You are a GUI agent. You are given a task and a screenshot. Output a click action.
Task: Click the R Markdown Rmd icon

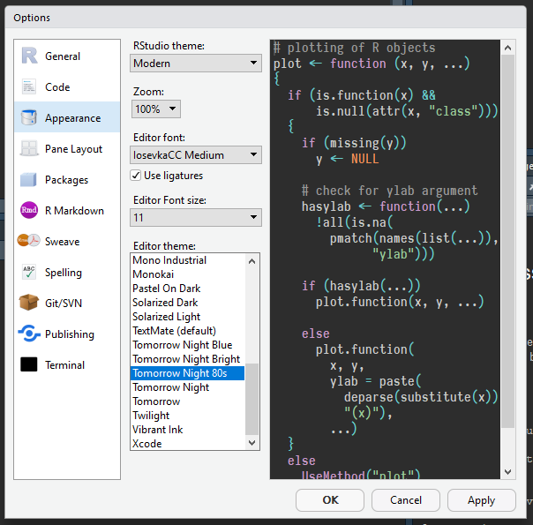pyautogui.click(x=29, y=210)
